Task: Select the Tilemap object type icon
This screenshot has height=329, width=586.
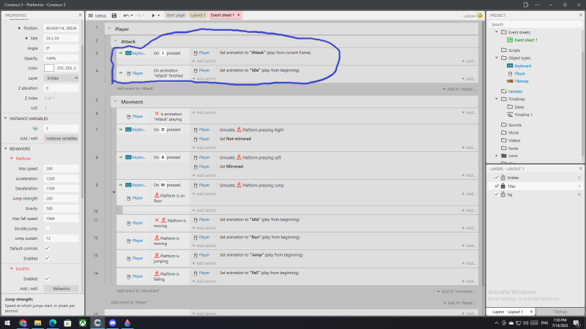Action: tap(510, 81)
